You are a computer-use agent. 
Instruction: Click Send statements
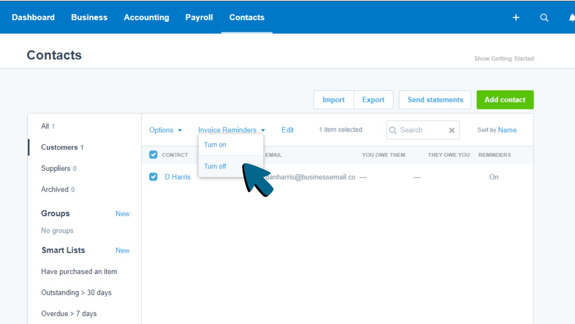[x=435, y=100]
